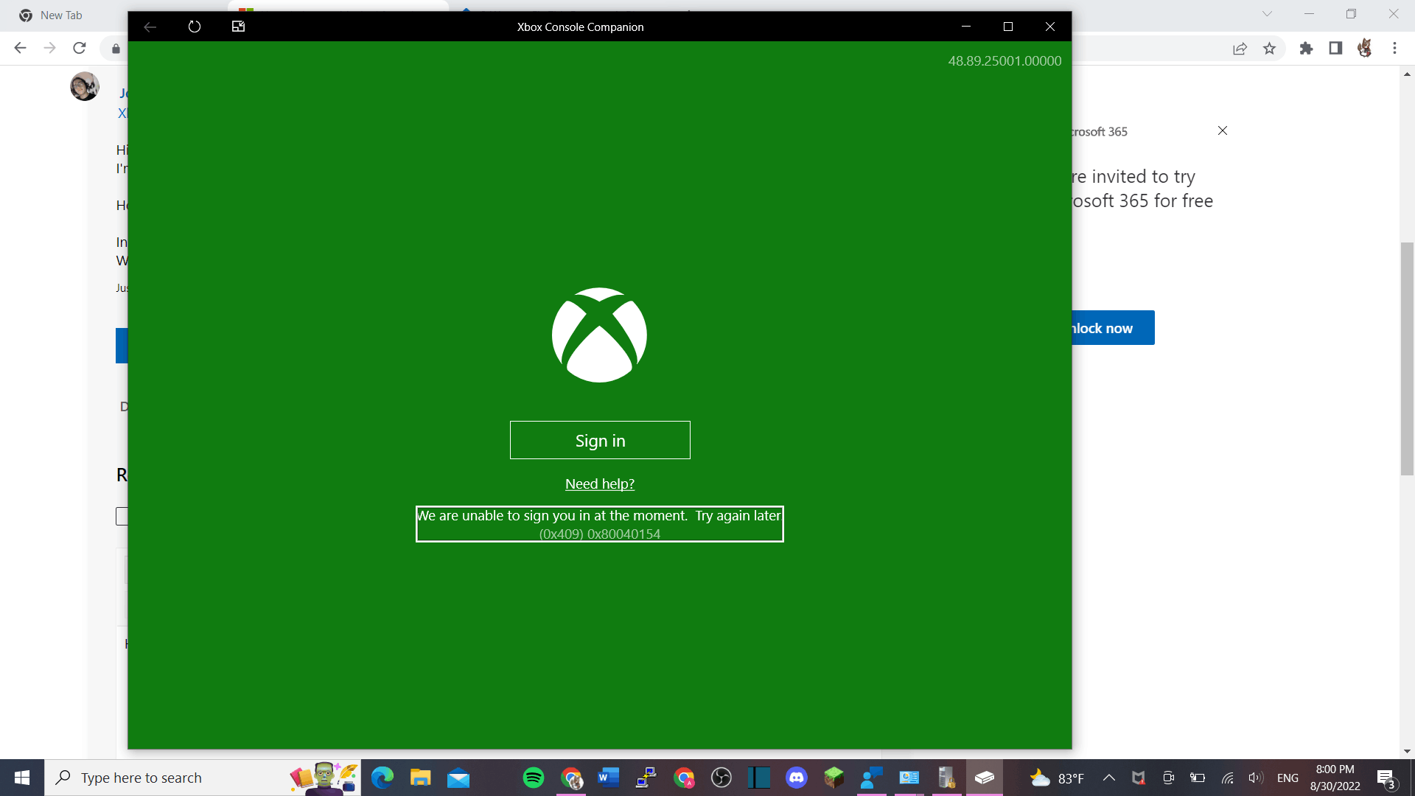Click the Xbox title bar picture-in-picture icon
The height and width of the screenshot is (796, 1415).
pos(238,27)
